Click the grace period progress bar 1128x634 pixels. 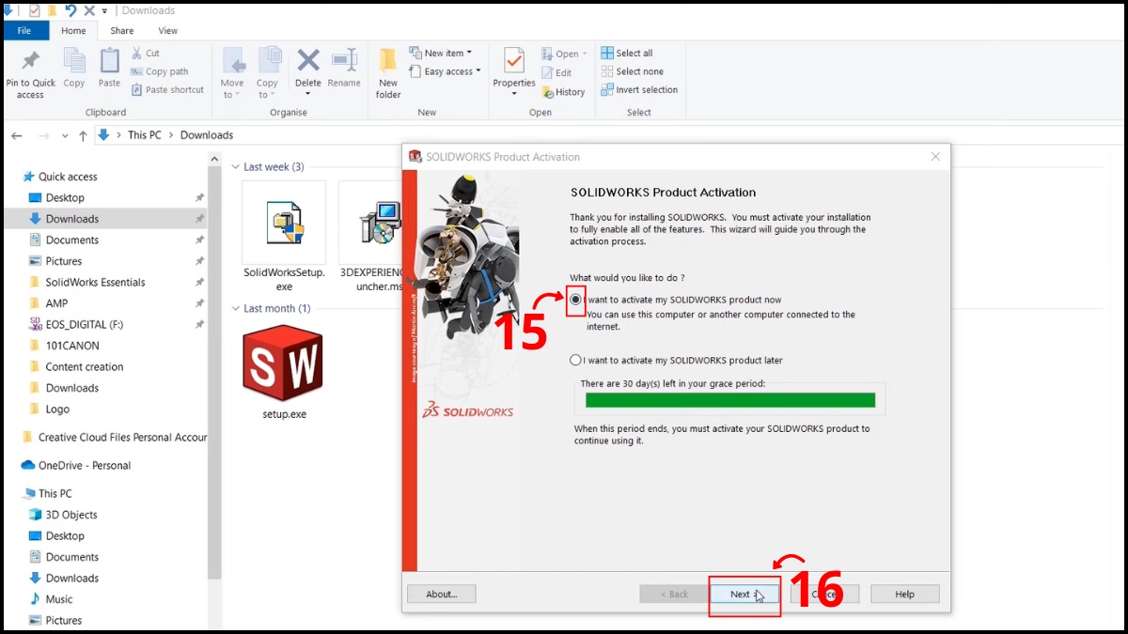[x=730, y=400]
